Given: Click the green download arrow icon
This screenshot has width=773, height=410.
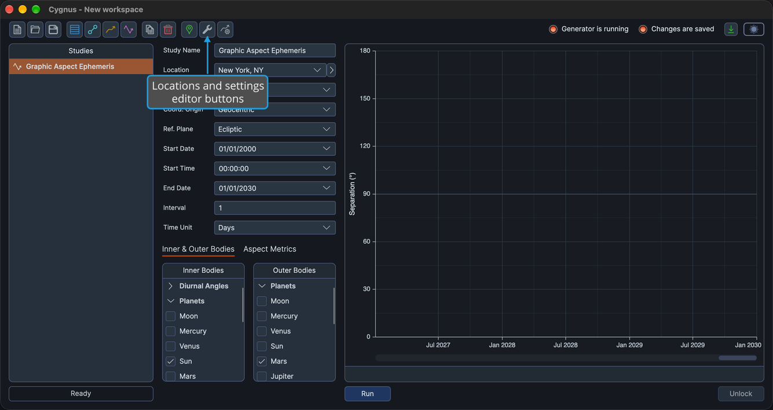Looking at the screenshot, I should [731, 29].
